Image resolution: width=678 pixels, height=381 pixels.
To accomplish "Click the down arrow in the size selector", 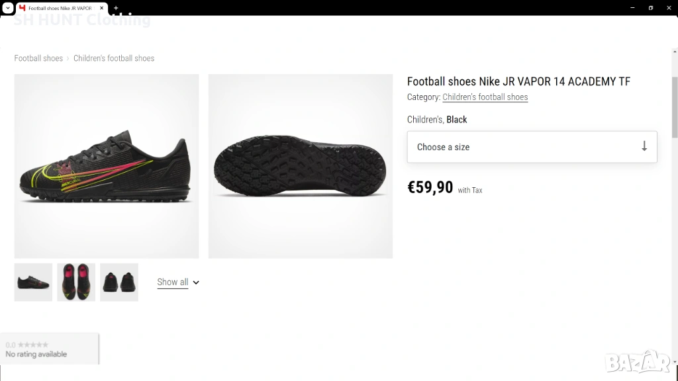I will coord(644,147).
